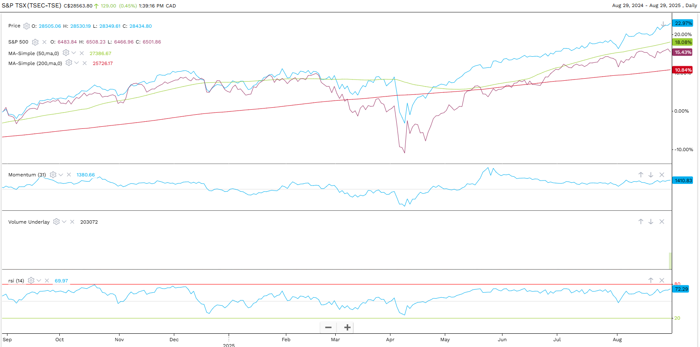Zoom in chart with plus button
This screenshot has height=347, width=700.
tap(347, 328)
